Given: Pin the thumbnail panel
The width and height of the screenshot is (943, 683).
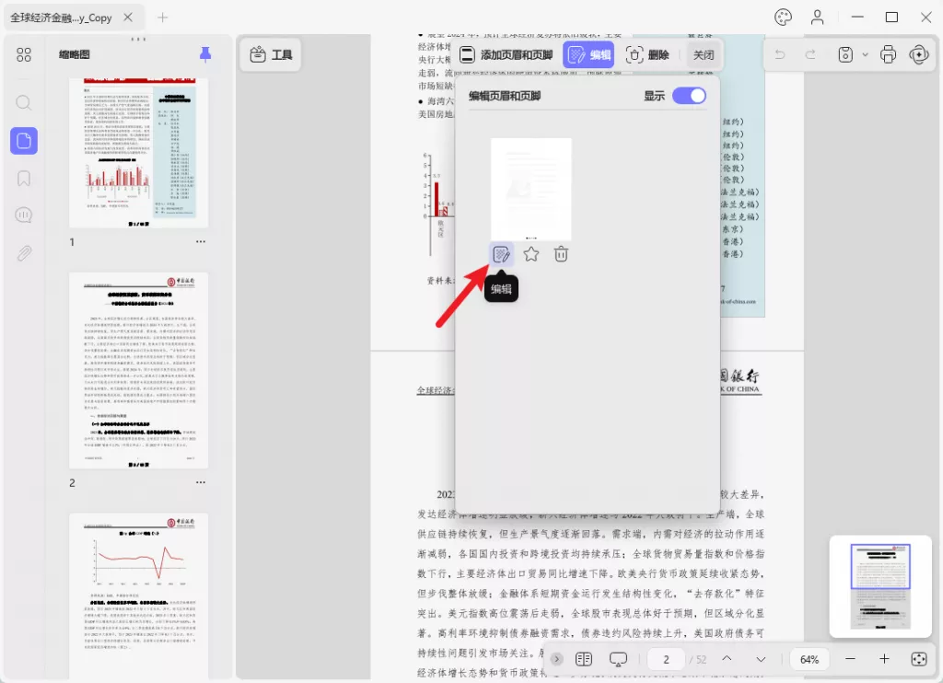Looking at the screenshot, I should click(205, 54).
